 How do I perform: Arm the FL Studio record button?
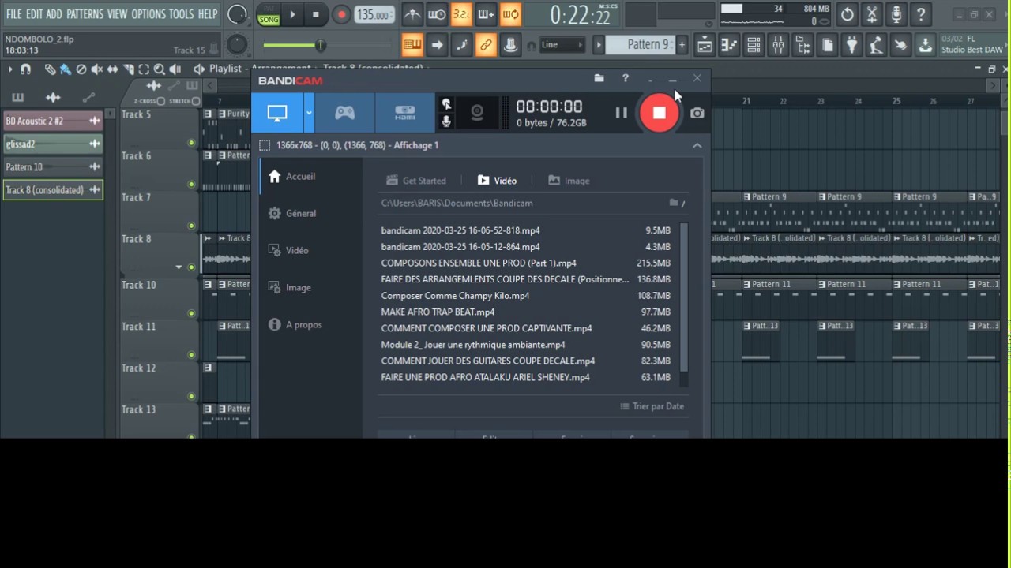coord(341,15)
